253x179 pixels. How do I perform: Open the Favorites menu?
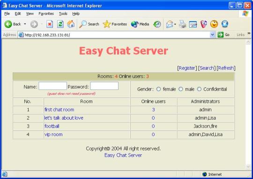(46, 14)
